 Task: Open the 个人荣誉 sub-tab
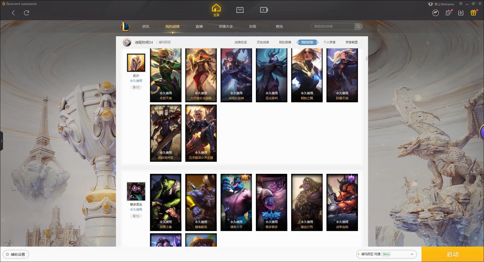(329, 42)
